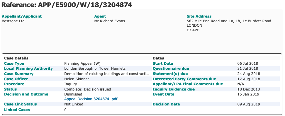This screenshot has width=285, height=116.
Task: Select Mr Richard Evans agent name
Action: click(110, 21)
